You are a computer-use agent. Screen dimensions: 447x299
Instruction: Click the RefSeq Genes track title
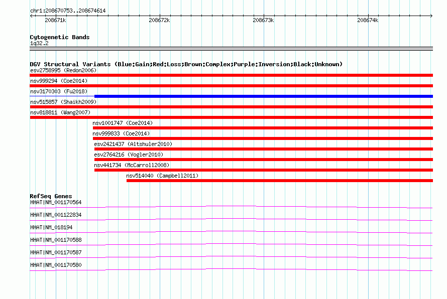(51, 196)
